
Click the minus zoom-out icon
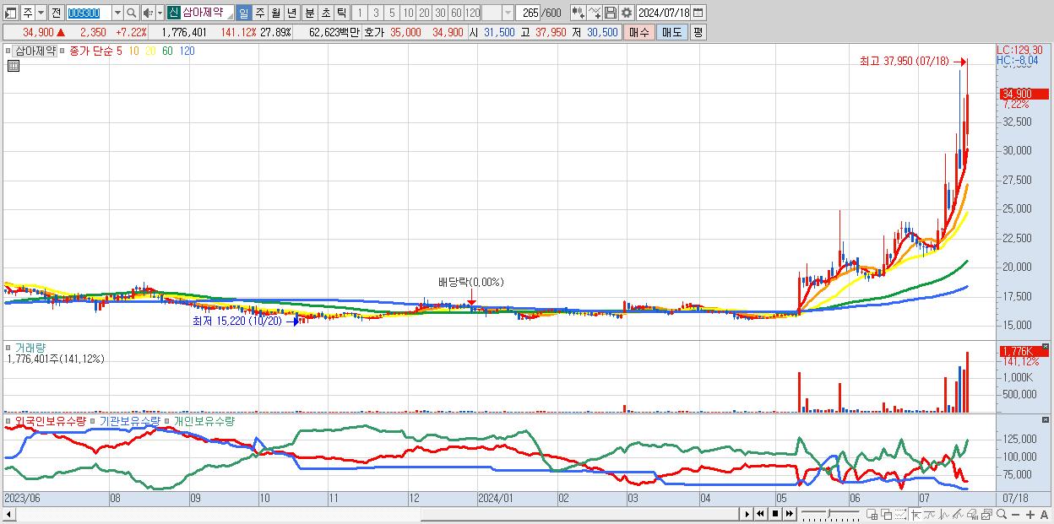(1015, 514)
